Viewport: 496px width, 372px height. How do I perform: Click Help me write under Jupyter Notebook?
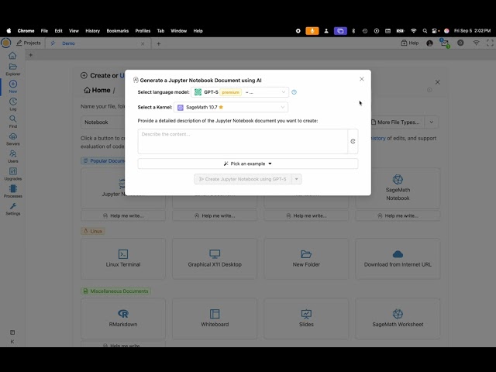123,215
